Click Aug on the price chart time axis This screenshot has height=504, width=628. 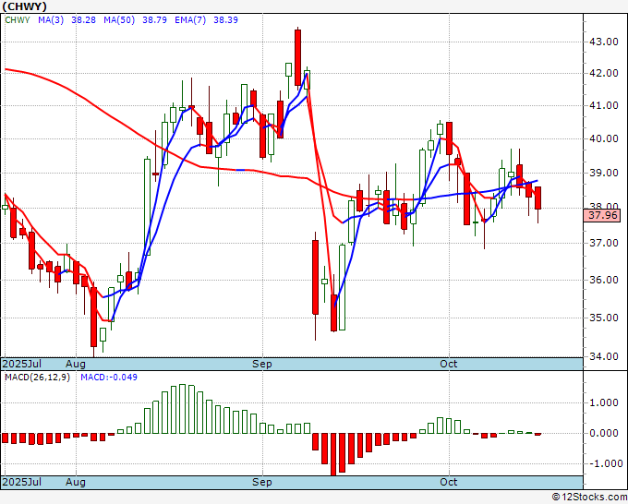tap(76, 364)
